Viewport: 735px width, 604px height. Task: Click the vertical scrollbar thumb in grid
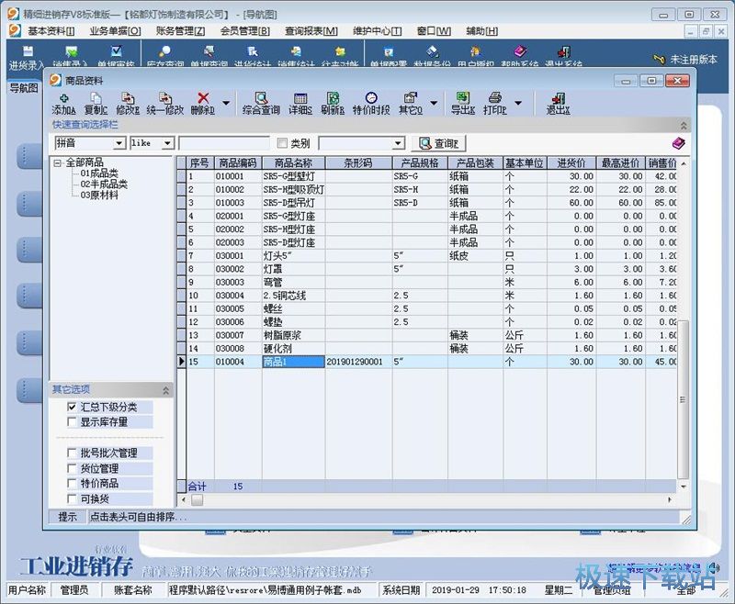(x=683, y=399)
